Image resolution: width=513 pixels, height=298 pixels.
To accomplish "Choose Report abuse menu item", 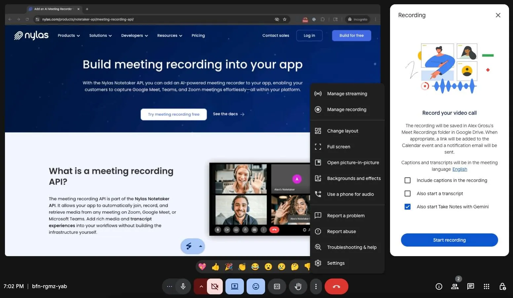I will pos(347,231).
